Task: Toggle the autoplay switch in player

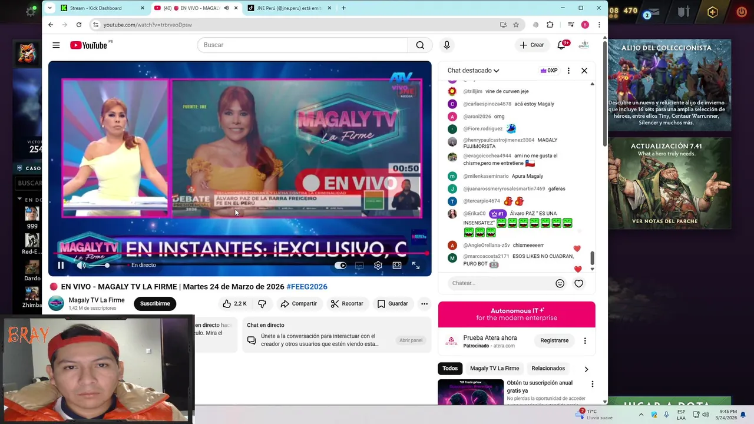Action: (x=340, y=266)
